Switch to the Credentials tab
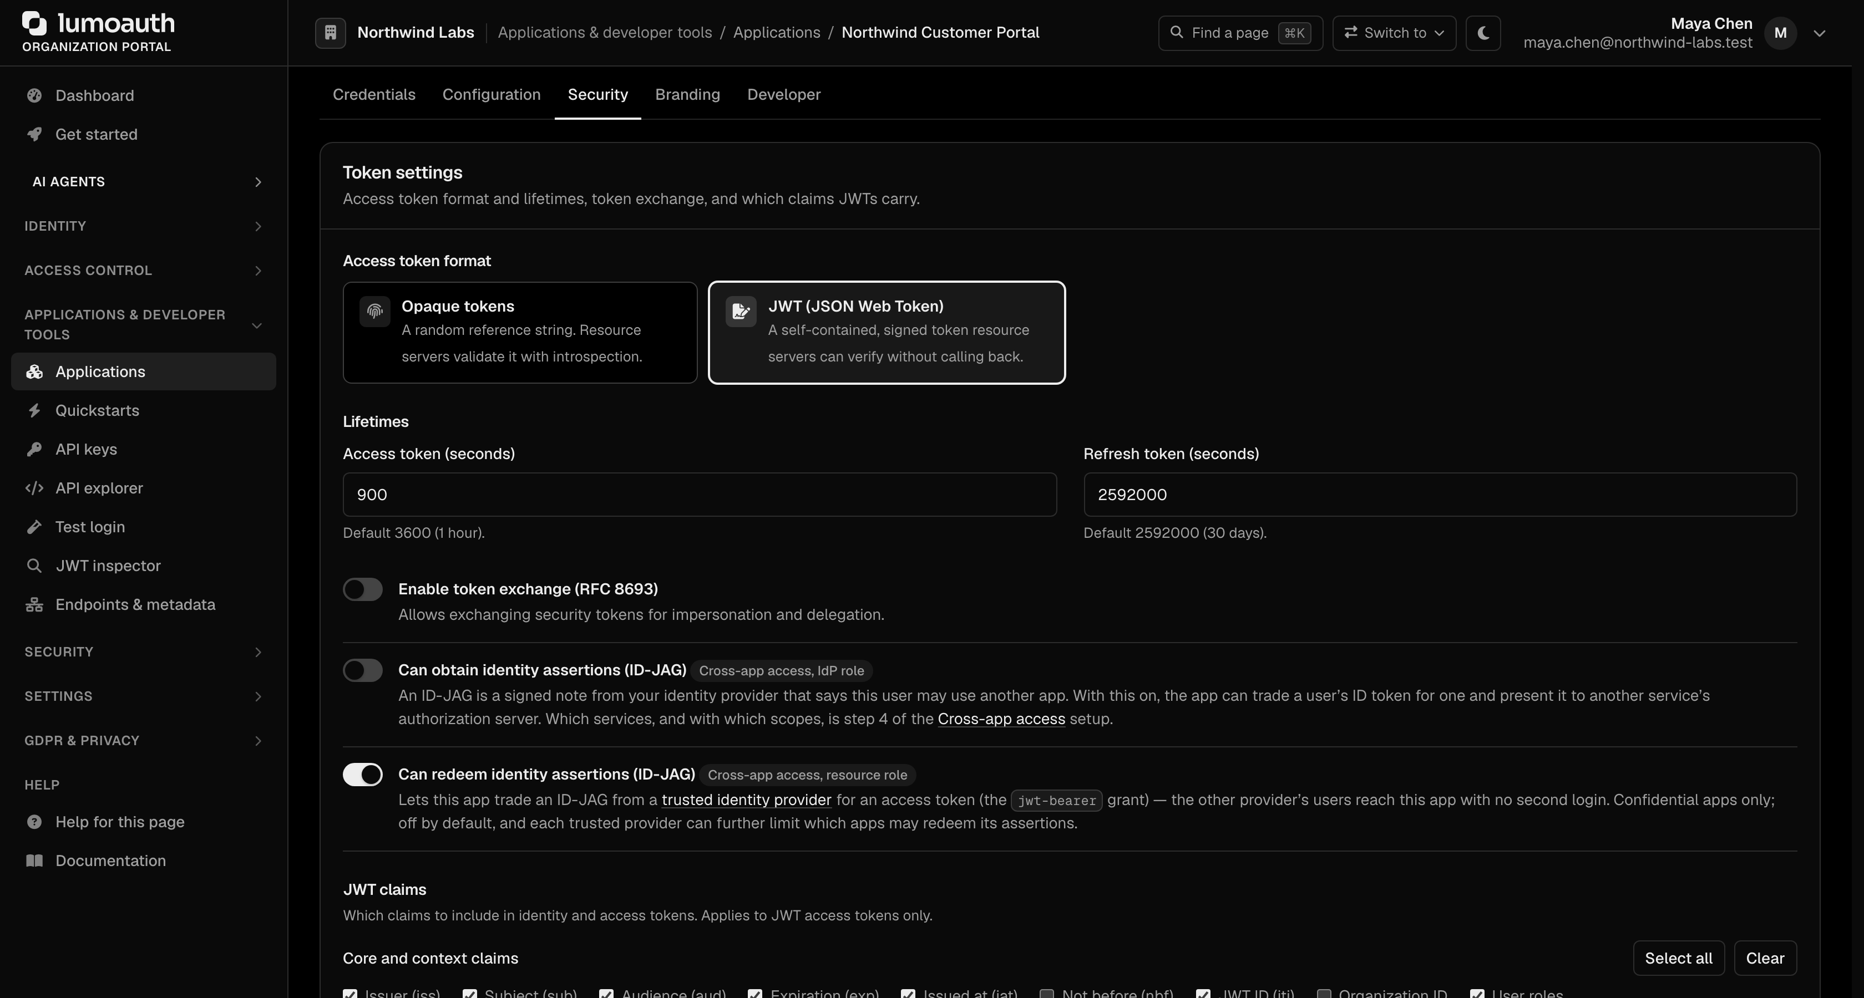1864x998 pixels. click(x=374, y=95)
